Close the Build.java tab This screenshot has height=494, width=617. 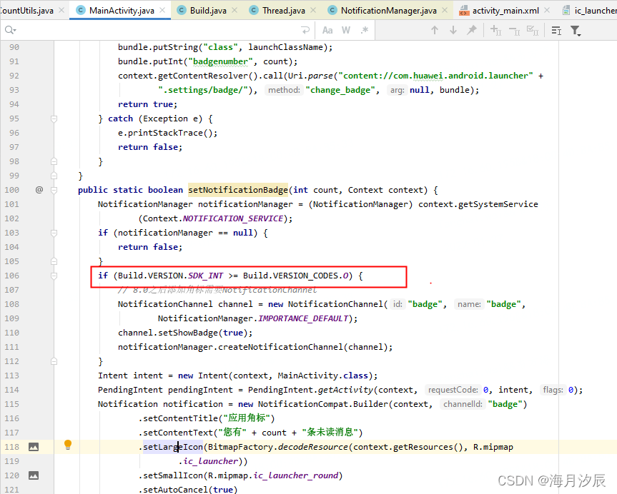[x=235, y=10]
